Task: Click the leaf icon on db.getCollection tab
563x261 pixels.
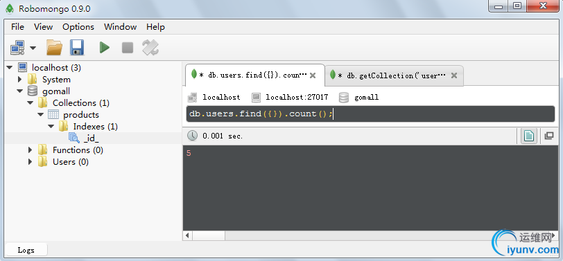Action: 333,74
